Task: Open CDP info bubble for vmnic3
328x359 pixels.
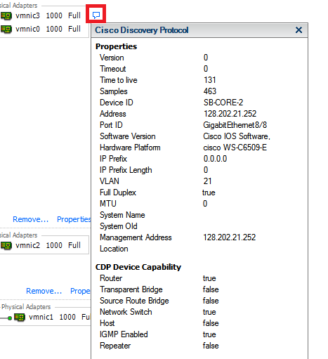Action: click(x=96, y=15)
